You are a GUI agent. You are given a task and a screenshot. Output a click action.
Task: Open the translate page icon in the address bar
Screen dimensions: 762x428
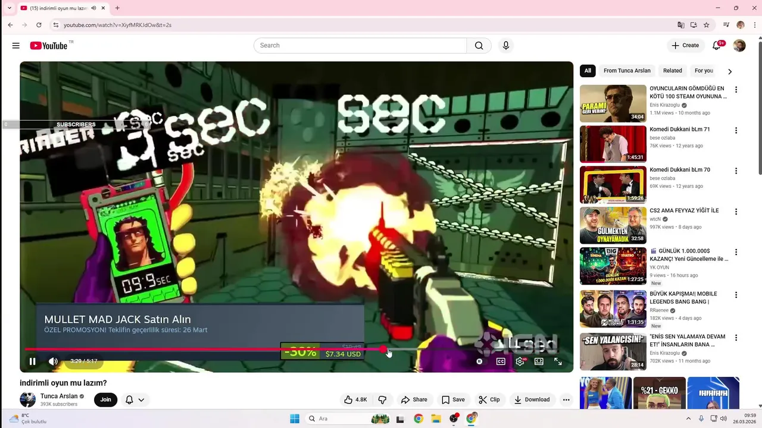tap(681, 25)
